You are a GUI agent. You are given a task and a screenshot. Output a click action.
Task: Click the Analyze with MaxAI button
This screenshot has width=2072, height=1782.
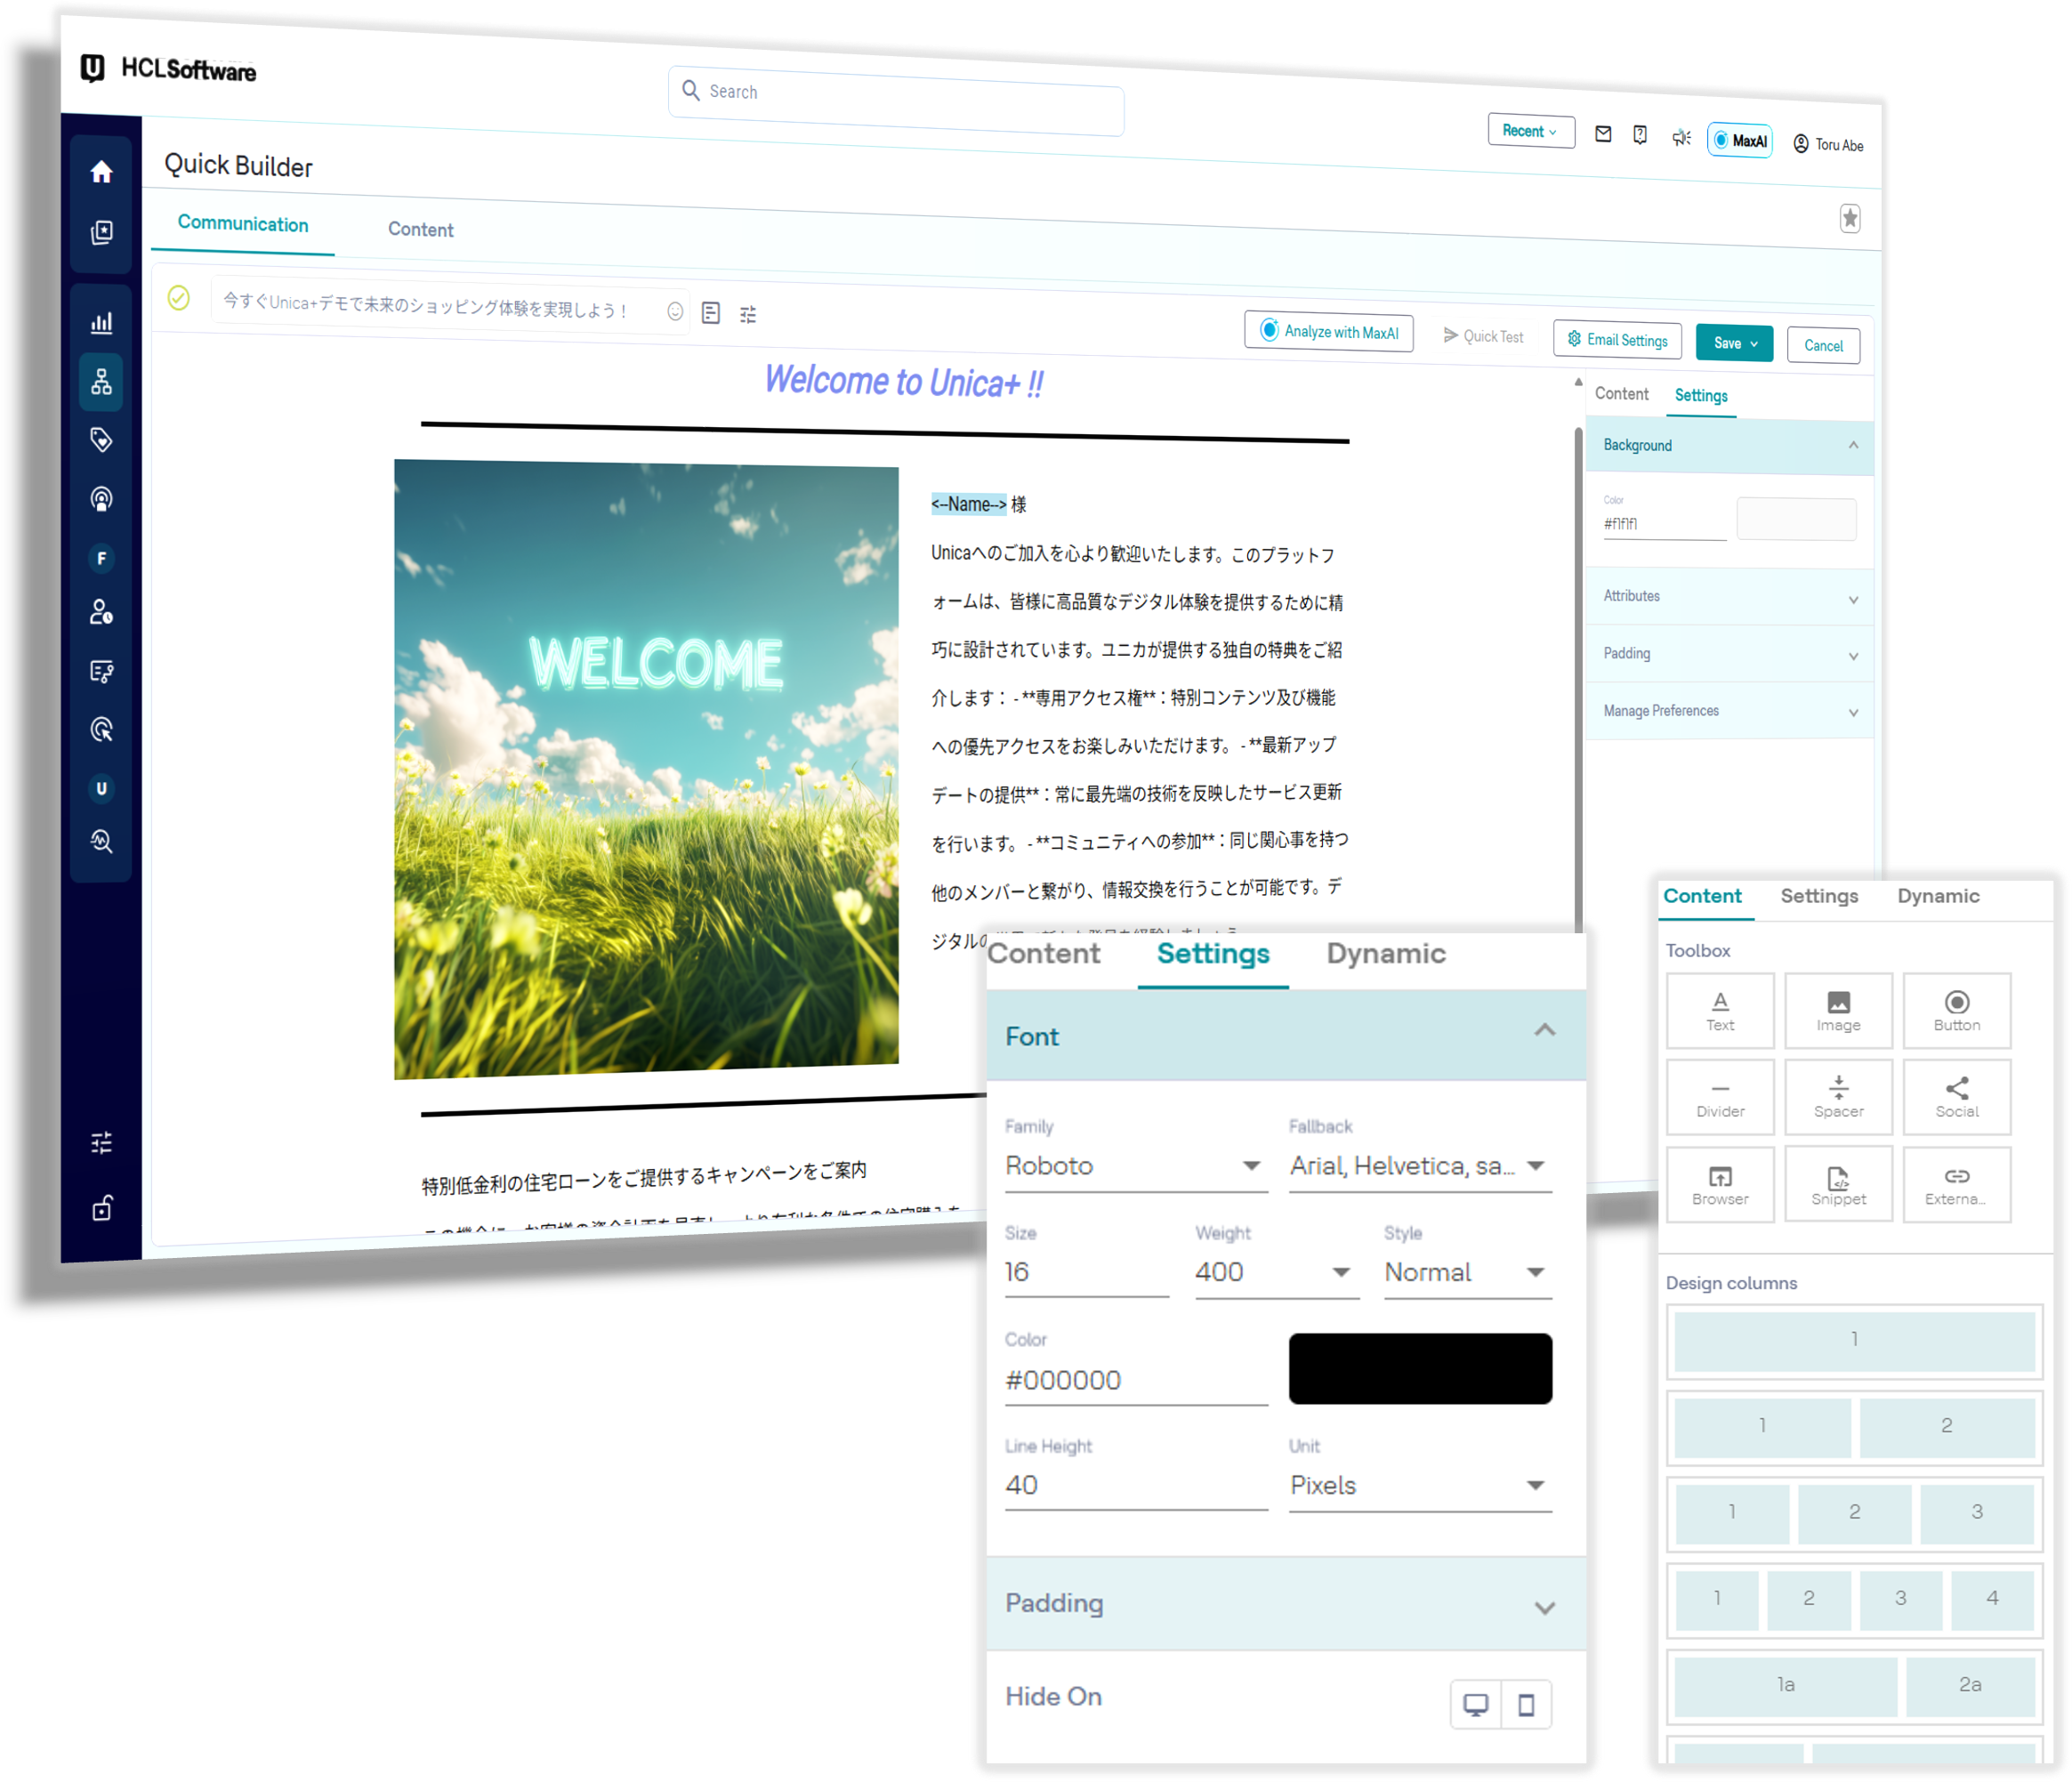click(x=1328, y=332)
